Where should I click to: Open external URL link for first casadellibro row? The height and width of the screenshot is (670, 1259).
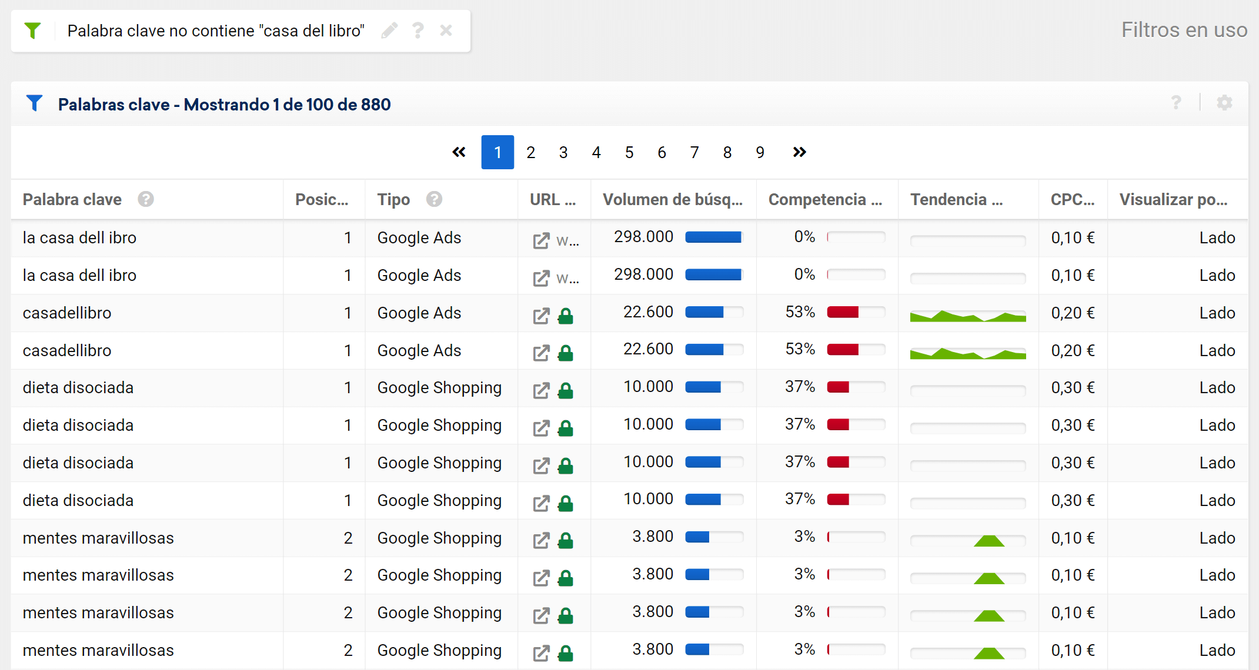(541, 316)
